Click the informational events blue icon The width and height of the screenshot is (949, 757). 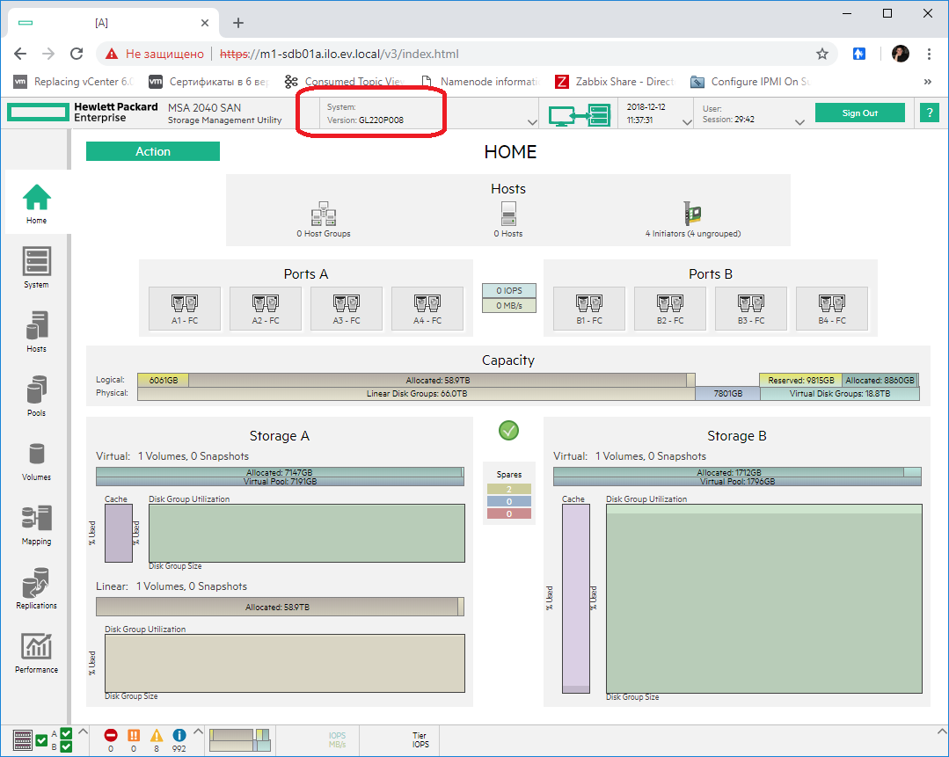(179, 735)
